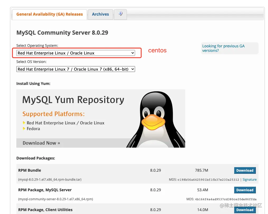Screen dimensions: 268x214
Task: Open the Select OS Version dropdown
Action: click(75, 69)
